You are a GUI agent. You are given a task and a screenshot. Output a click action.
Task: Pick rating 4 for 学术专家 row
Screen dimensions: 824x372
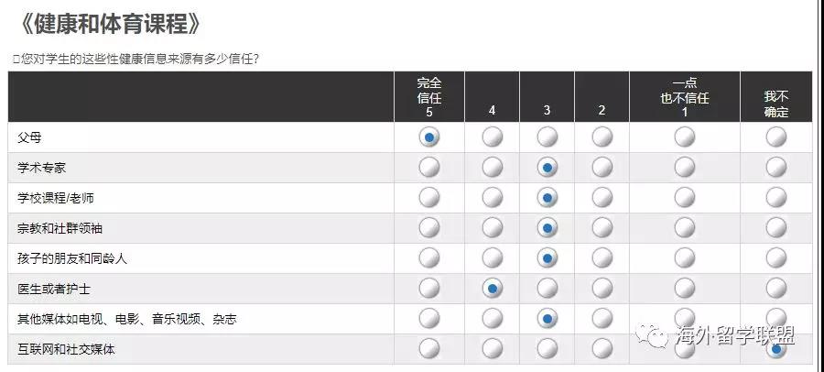coord(492,168)
